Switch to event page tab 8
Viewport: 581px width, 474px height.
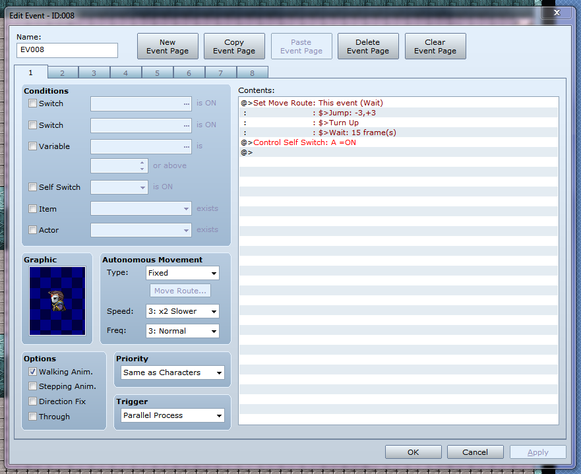(252, 73)
